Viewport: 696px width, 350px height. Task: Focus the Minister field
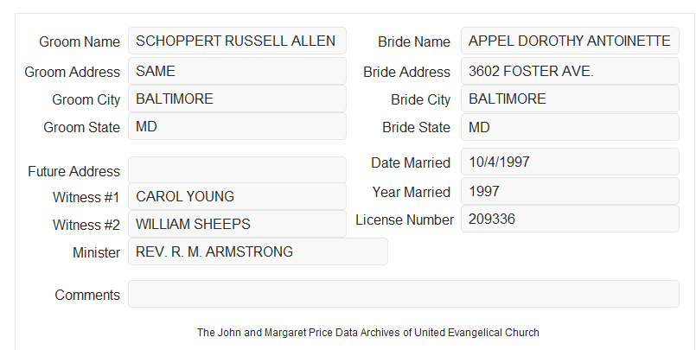[258, 251]
